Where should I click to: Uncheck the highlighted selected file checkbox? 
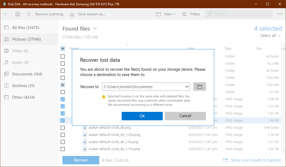click(x=62, y=120)
